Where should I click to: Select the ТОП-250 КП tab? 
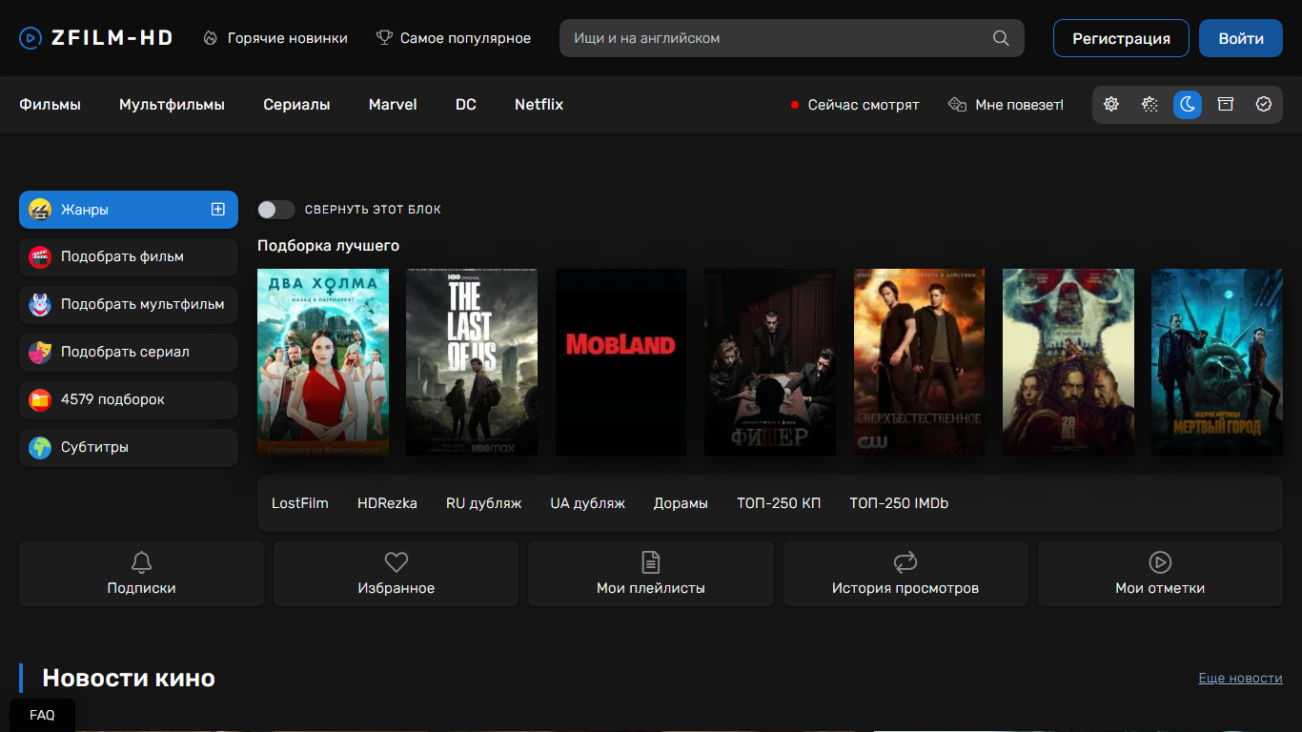tap(779, 503)
